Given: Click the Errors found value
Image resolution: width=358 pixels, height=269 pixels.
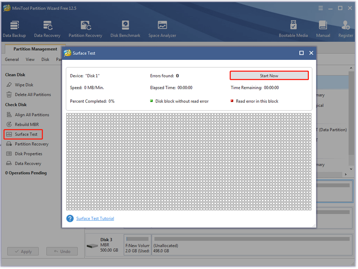Looking at the screenshot, I should [177, 76].
